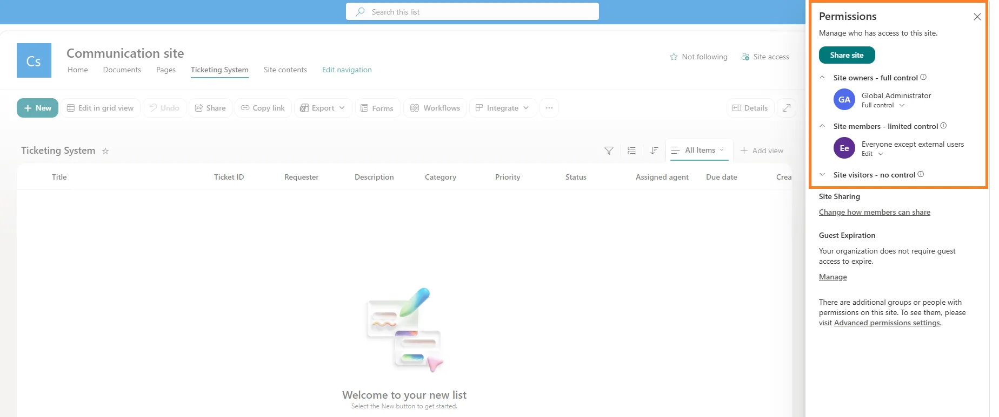The height and width of the screenshot is (417, 999).
Task: Click the Share toolbar button
Action: tap(210, 108)
